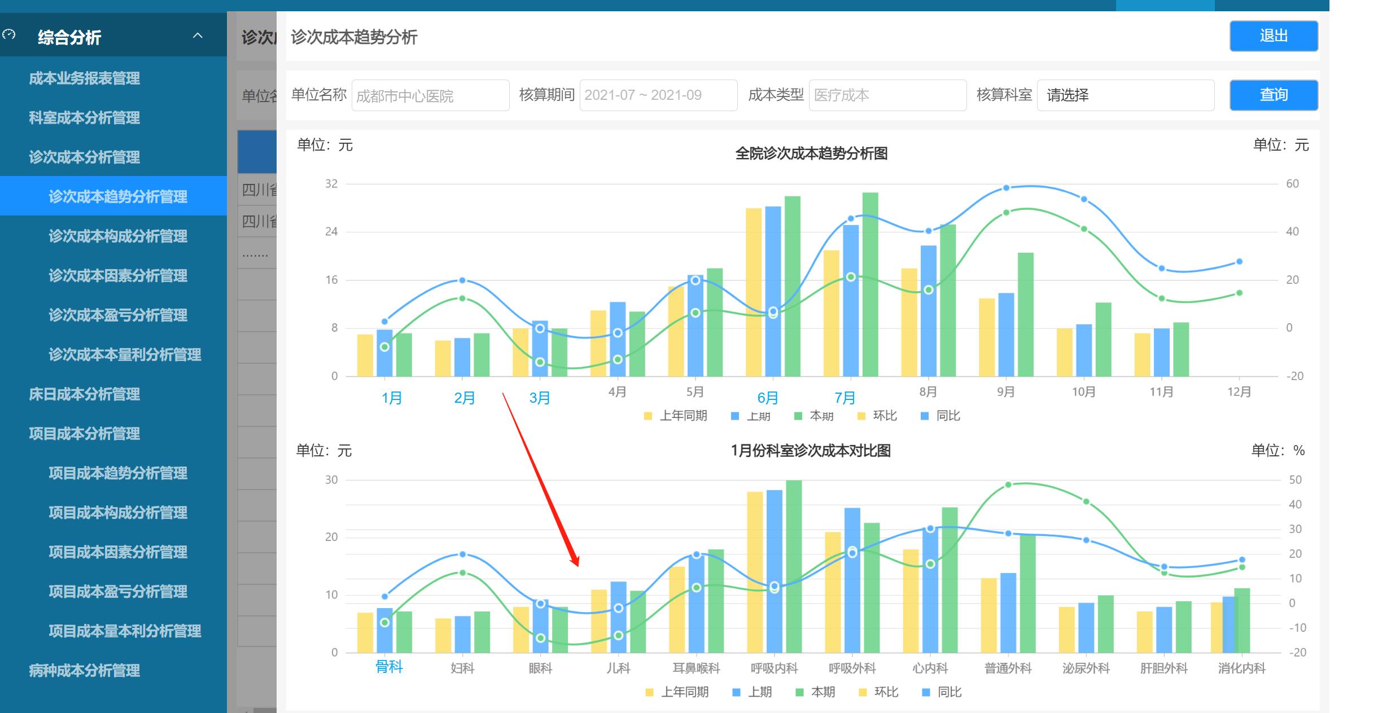Toggle 上年同期 legend in department chart
1391x713 pixels.
coord(677,692)
